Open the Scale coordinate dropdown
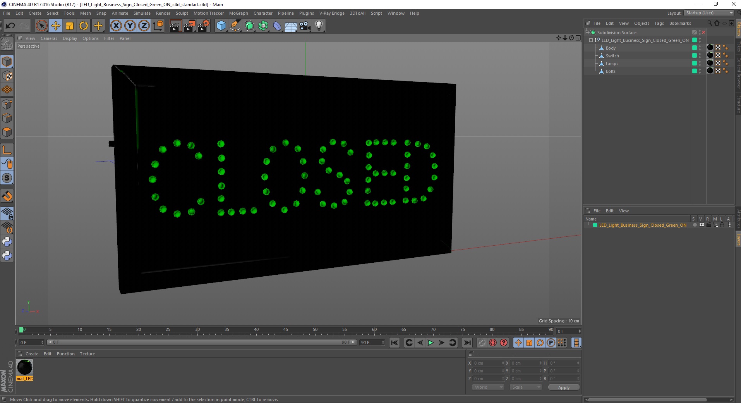741x403 pixels. [x=525, y=387]
